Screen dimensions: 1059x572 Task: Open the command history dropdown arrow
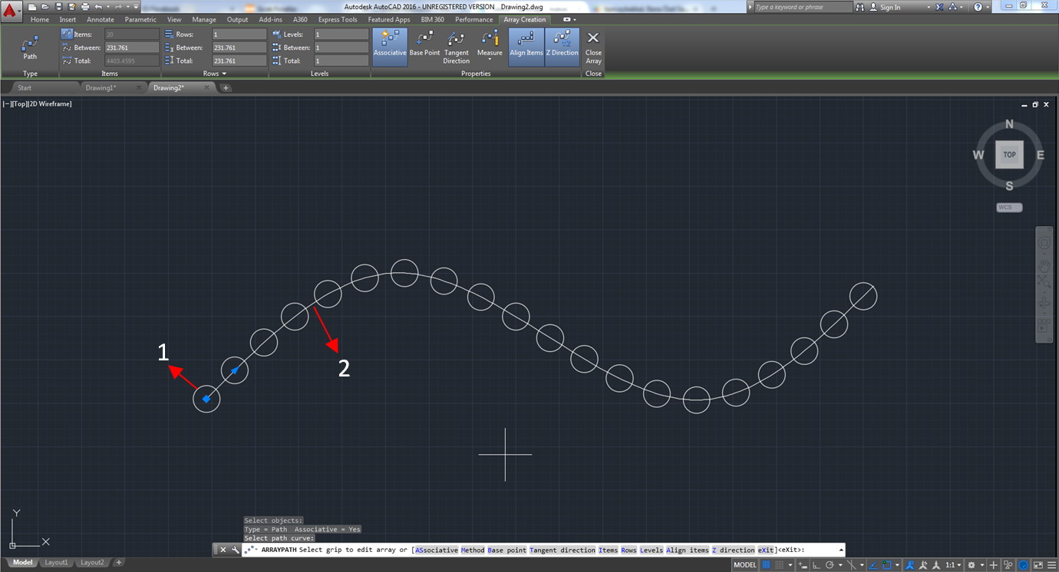coord(842,550)
